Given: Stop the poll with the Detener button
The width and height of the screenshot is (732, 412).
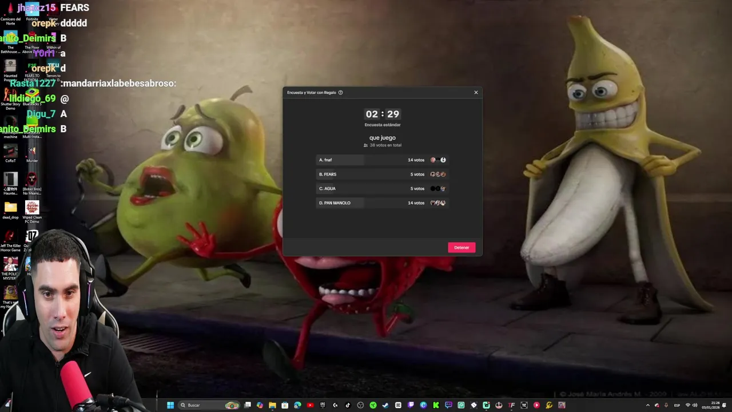Looking at the screenshot, I should click(x=462, y=247).
